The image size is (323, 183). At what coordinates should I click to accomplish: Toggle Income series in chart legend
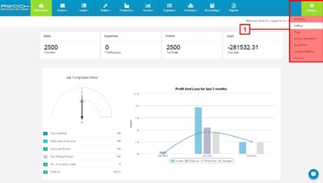pos(177,161)
